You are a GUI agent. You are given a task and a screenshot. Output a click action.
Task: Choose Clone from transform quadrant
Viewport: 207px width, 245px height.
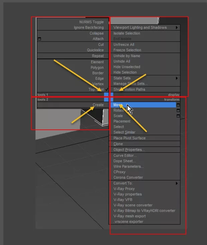[x=118, y=144]
